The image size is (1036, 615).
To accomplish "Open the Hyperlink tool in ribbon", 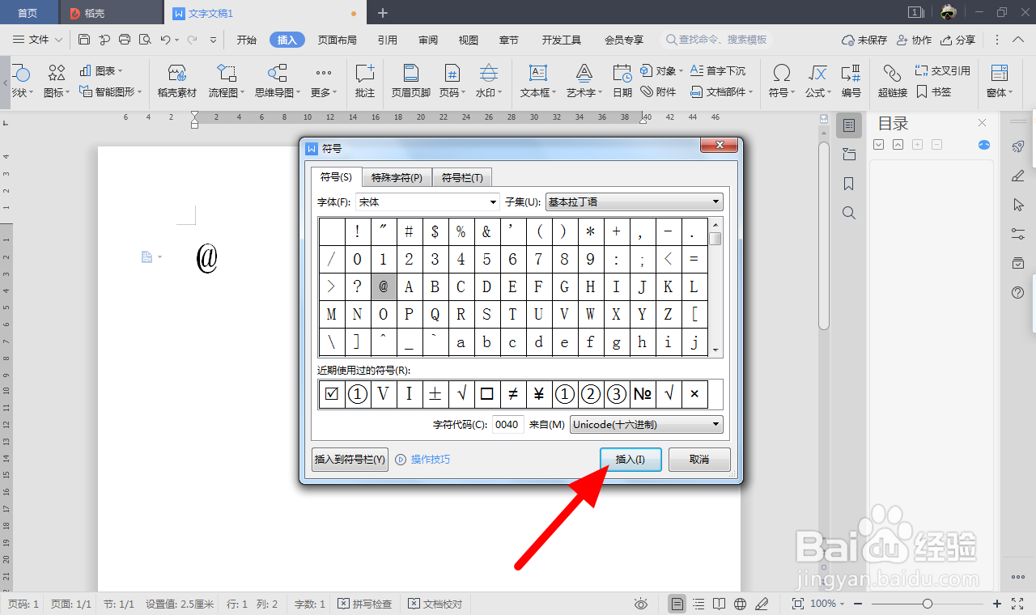I will (892, 81).
